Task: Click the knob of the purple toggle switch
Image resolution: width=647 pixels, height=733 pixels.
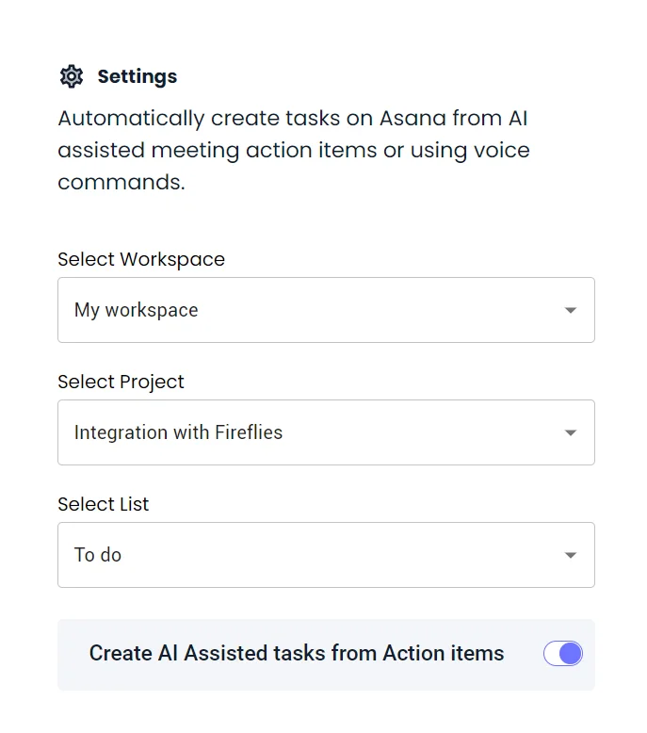Action: 571,654
